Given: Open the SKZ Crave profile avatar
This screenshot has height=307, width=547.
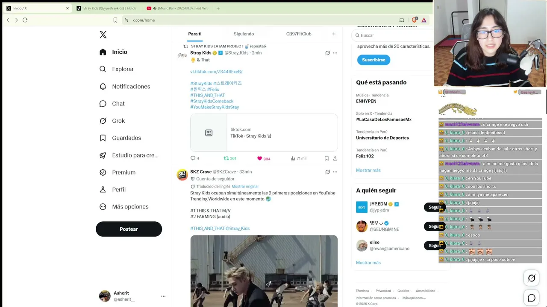Looking at the screenshot, I should (182, 175).
